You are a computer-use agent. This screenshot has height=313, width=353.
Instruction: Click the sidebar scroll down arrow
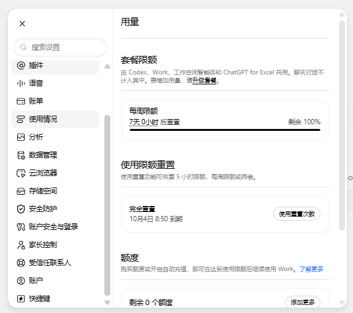[108, 302]
